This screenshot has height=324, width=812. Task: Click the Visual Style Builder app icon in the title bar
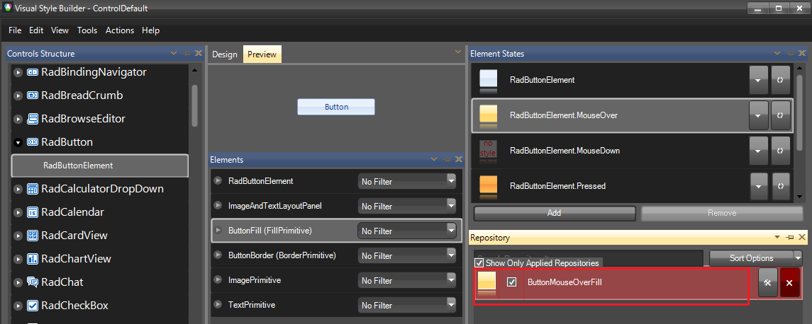coord(8,8)
